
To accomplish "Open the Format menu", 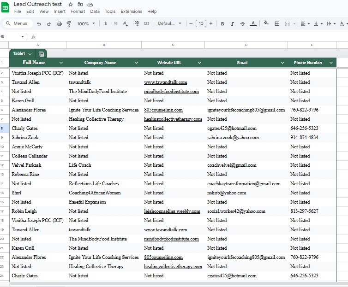I will (78, 12).
